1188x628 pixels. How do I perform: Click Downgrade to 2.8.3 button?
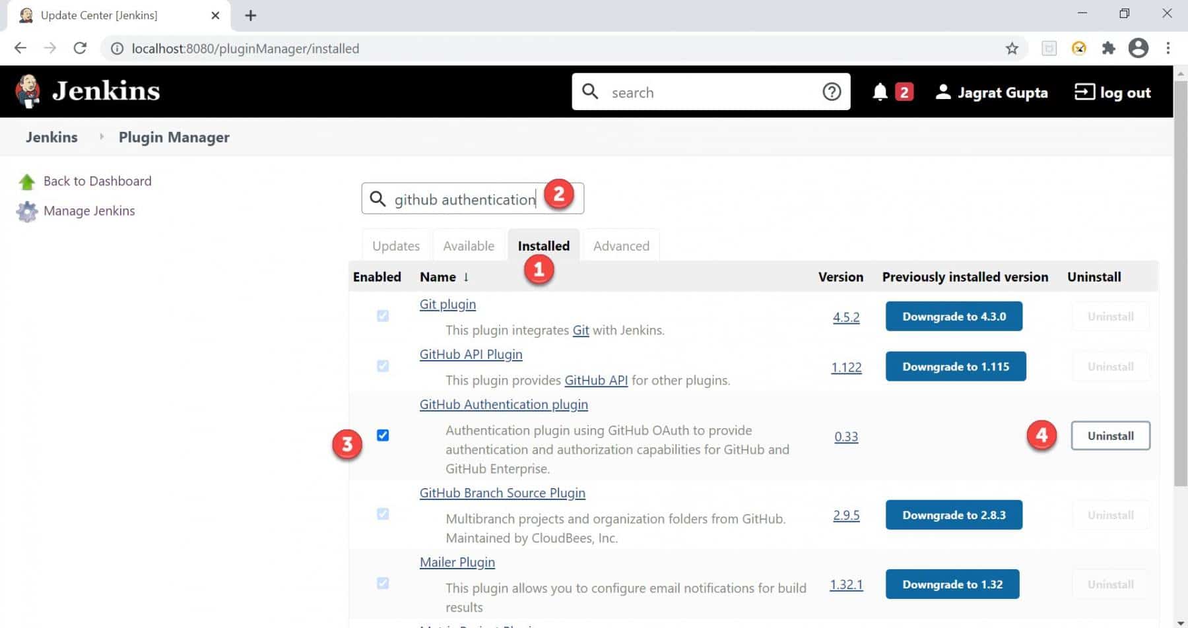click(x=954, y=515)
